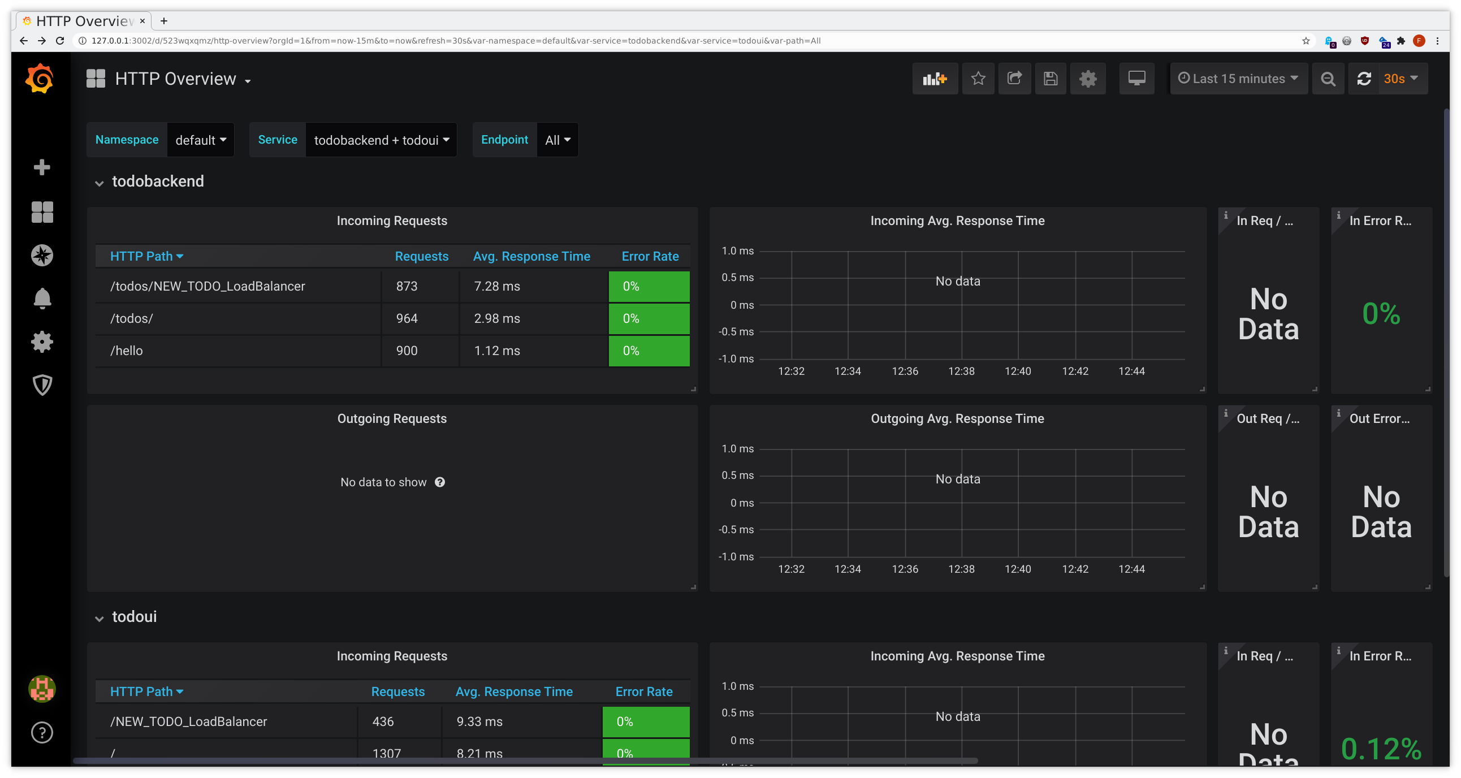Open Explore via the compass icon
The width and height of the screenshot is (1461, 778).
[x=42, y=254]
